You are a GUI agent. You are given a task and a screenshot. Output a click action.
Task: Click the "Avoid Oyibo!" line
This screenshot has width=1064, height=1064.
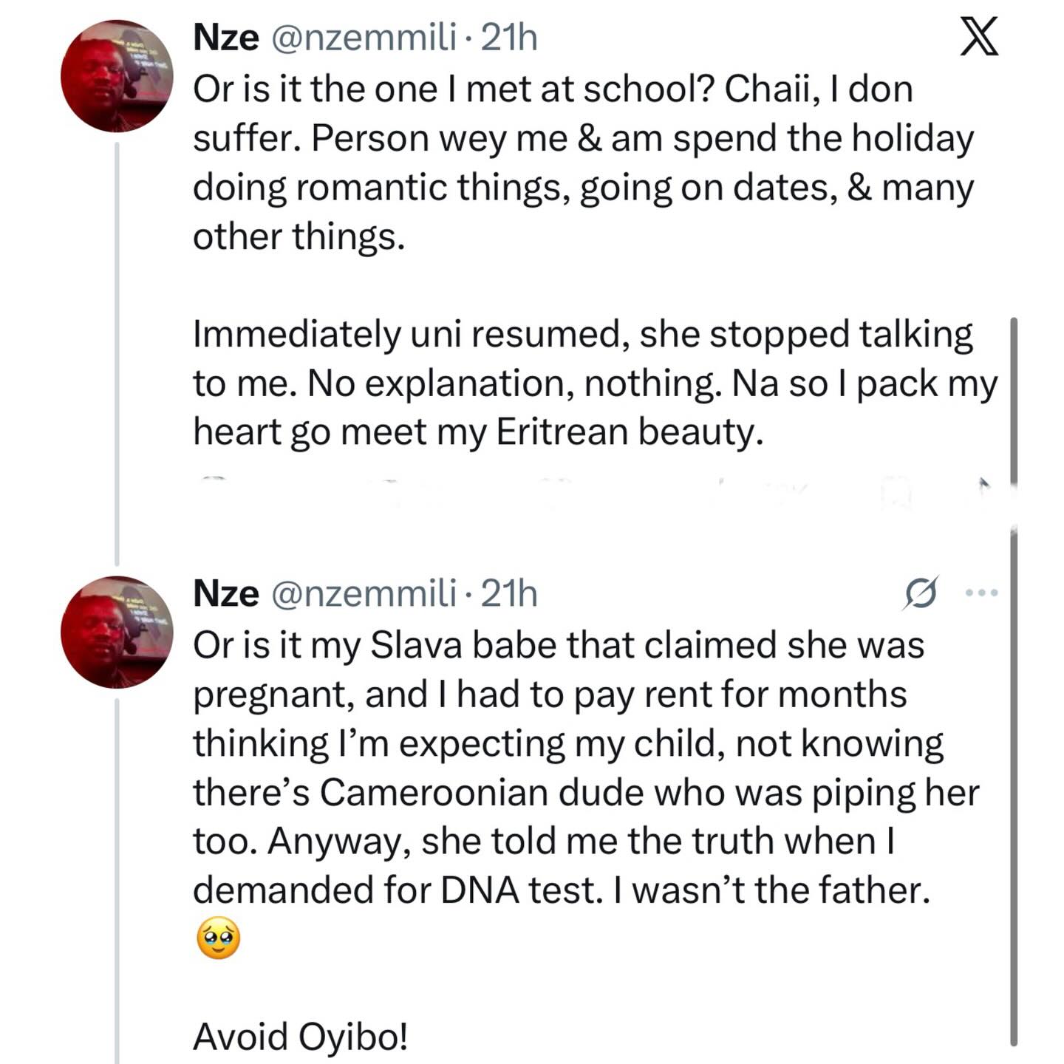(x=300, y=1036)
